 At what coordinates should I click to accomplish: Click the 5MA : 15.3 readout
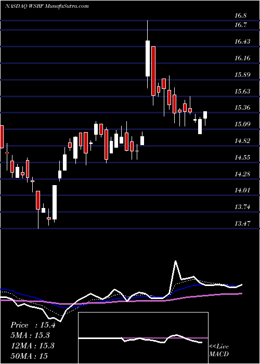point(30,335)
